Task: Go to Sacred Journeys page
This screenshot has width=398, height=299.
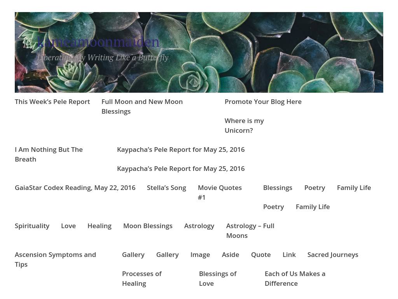Action: [x=333, y=255]
